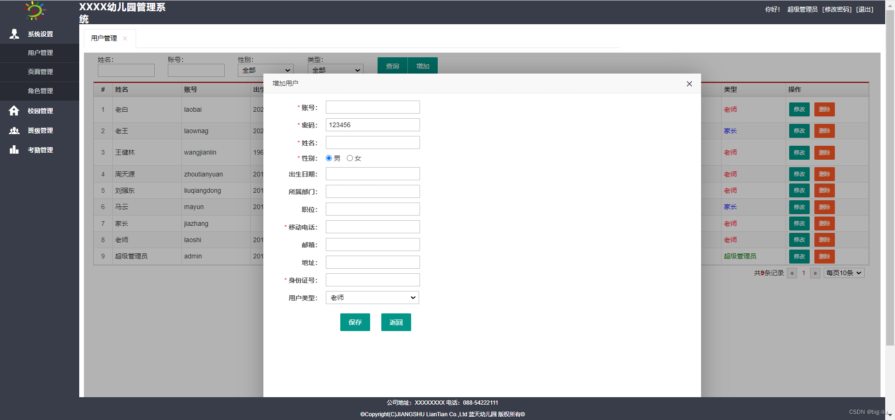
Task: Open the 考勤管理 sidebar menu
Action: (x=40, y=150)
